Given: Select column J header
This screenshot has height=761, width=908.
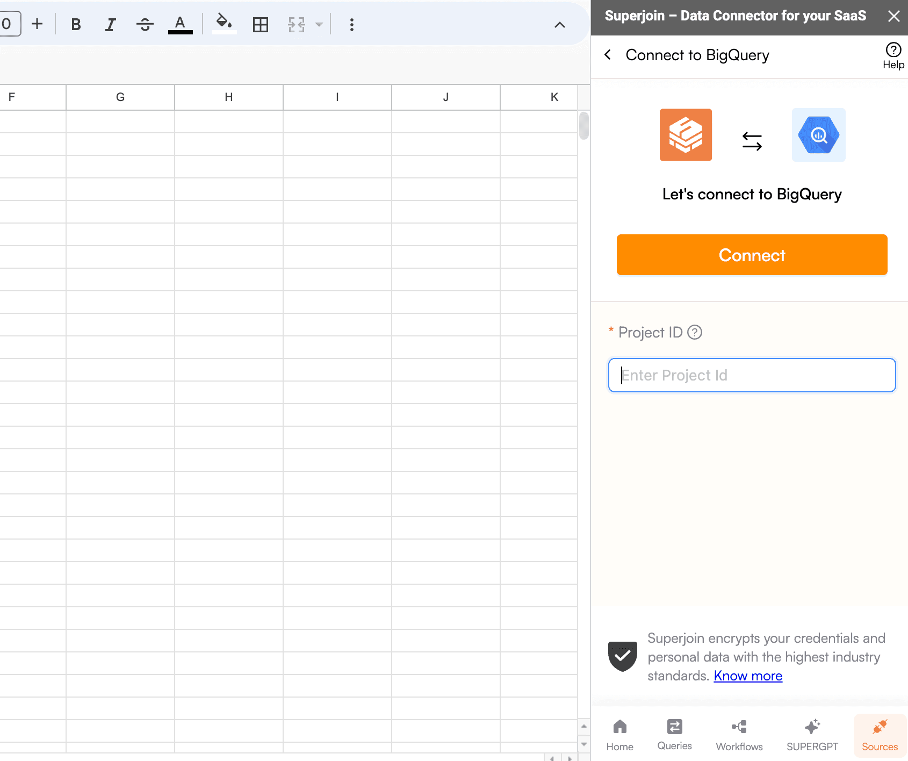Looking at the screenshot, I should pyautogui.click(x=446, y=97).
